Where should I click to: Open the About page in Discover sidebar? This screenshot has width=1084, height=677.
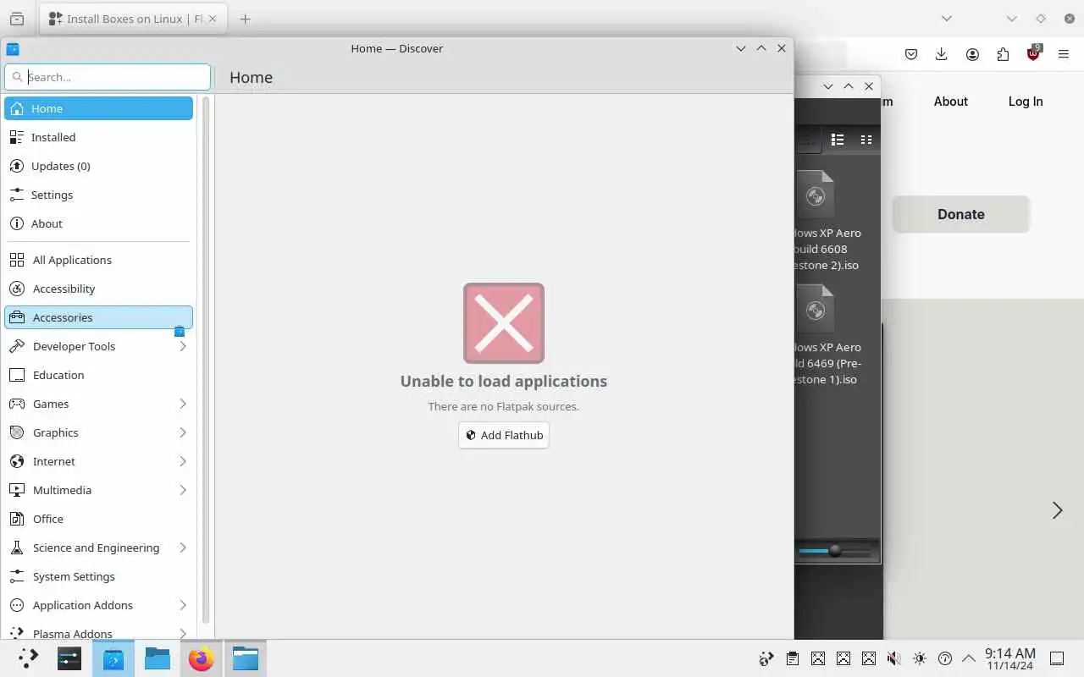tap(98, 223)
